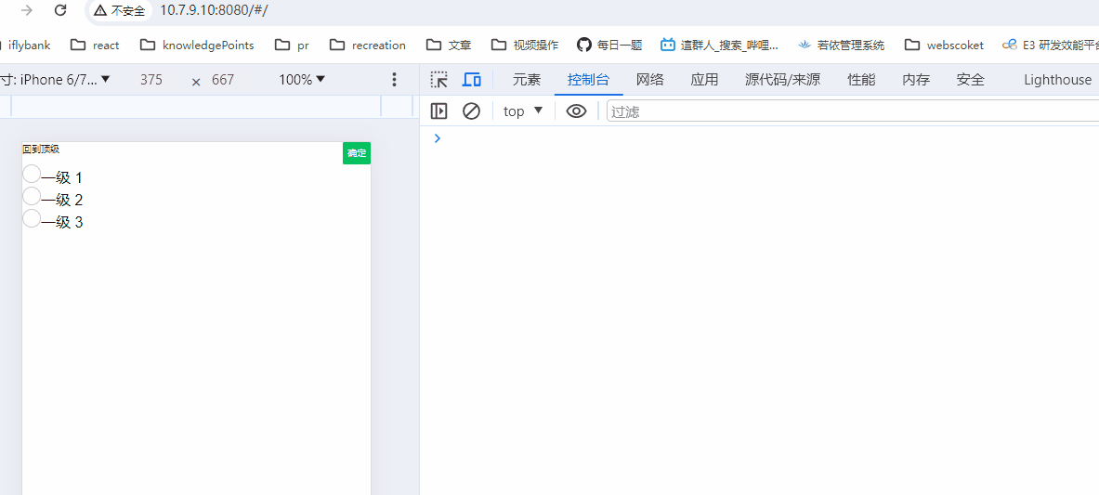Switch to the 性能 tab
Image resolution: width=1099 pixels, height=495 pixels.
[x=861, y=79]
